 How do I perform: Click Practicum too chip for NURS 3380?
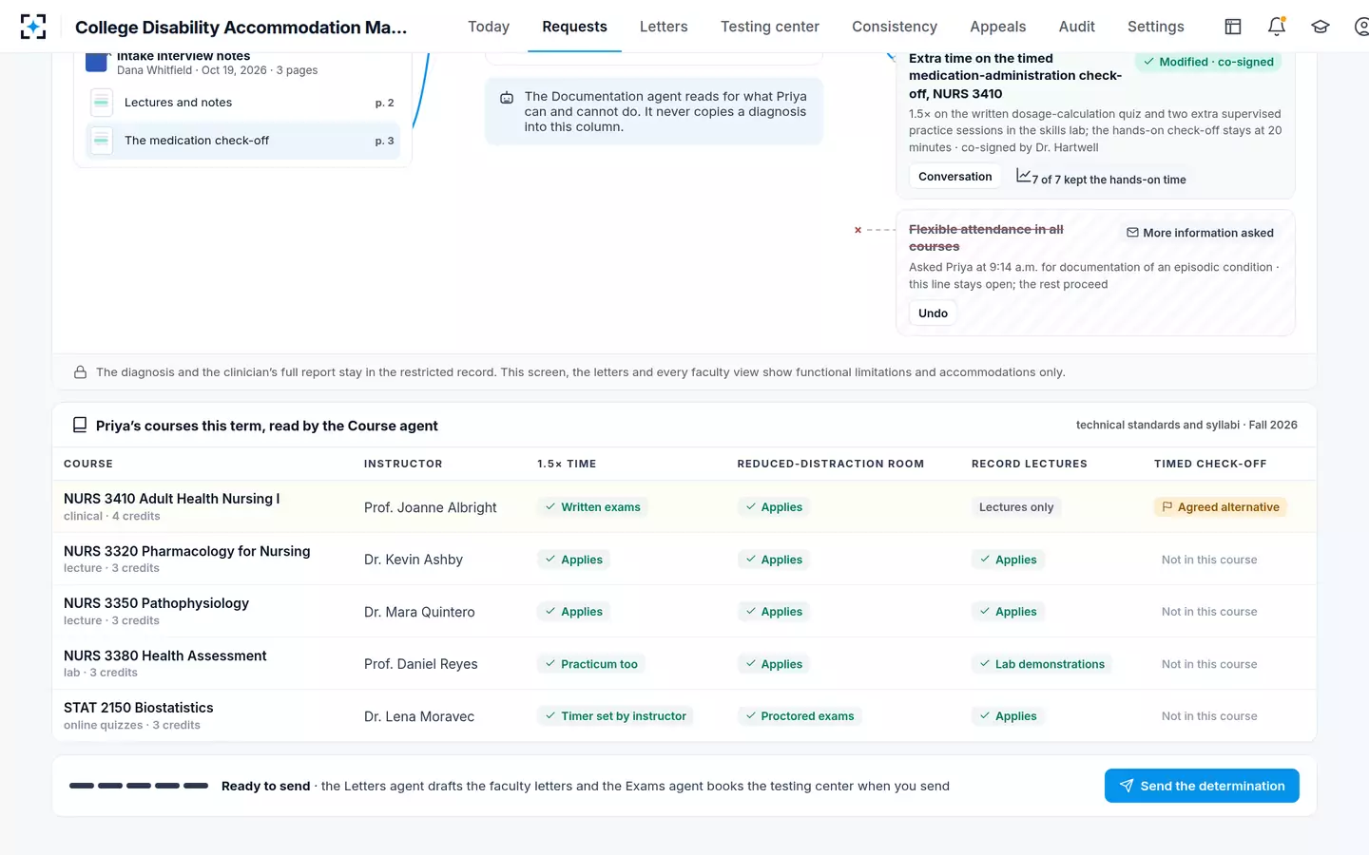coord(591,664)
